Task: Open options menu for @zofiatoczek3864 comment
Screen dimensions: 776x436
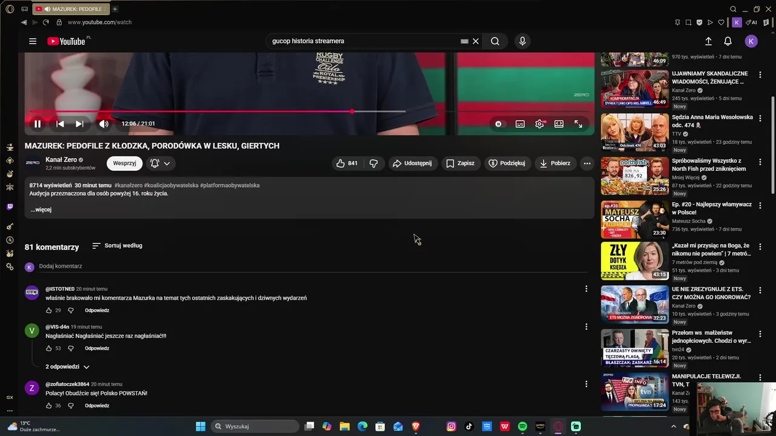Action: click(x=586, y=384)
